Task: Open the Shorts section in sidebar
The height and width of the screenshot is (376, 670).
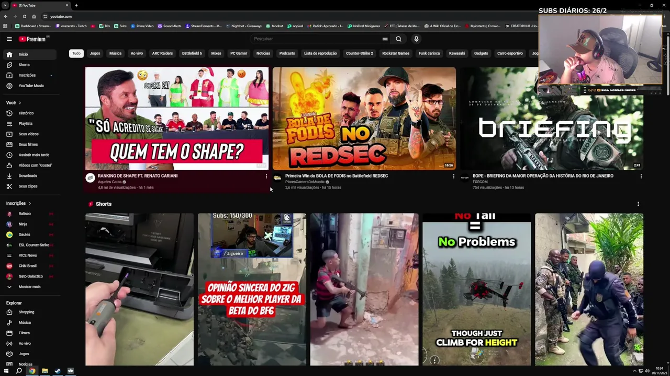Action: 30,65
